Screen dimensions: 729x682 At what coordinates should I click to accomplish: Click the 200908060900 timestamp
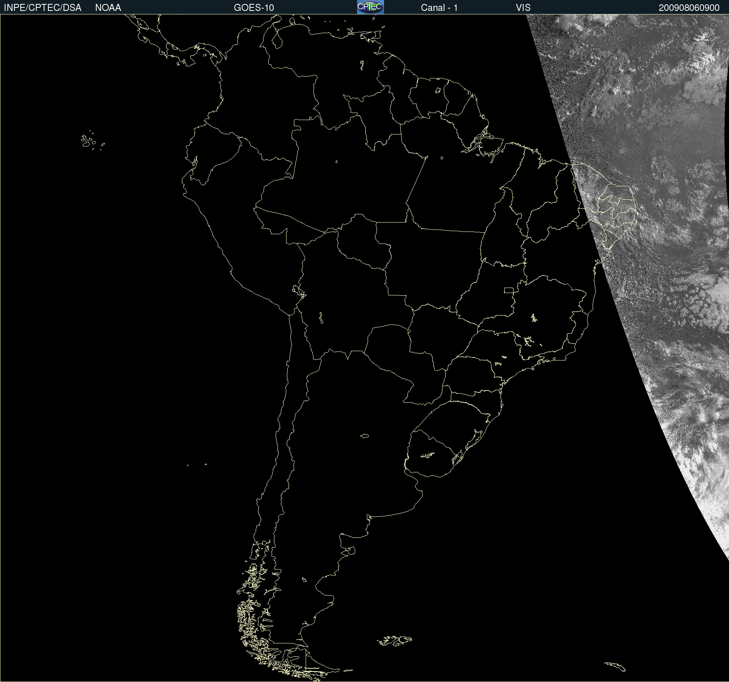coord(689,8)
